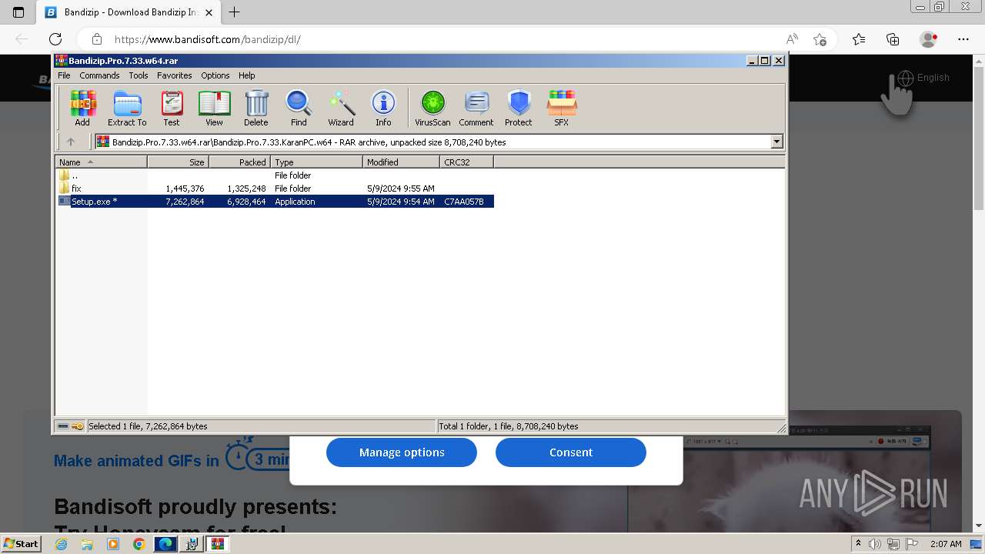This screenshot has height=554, width=985.
Task: Sort file list by Size column
Action: point(178,162)
